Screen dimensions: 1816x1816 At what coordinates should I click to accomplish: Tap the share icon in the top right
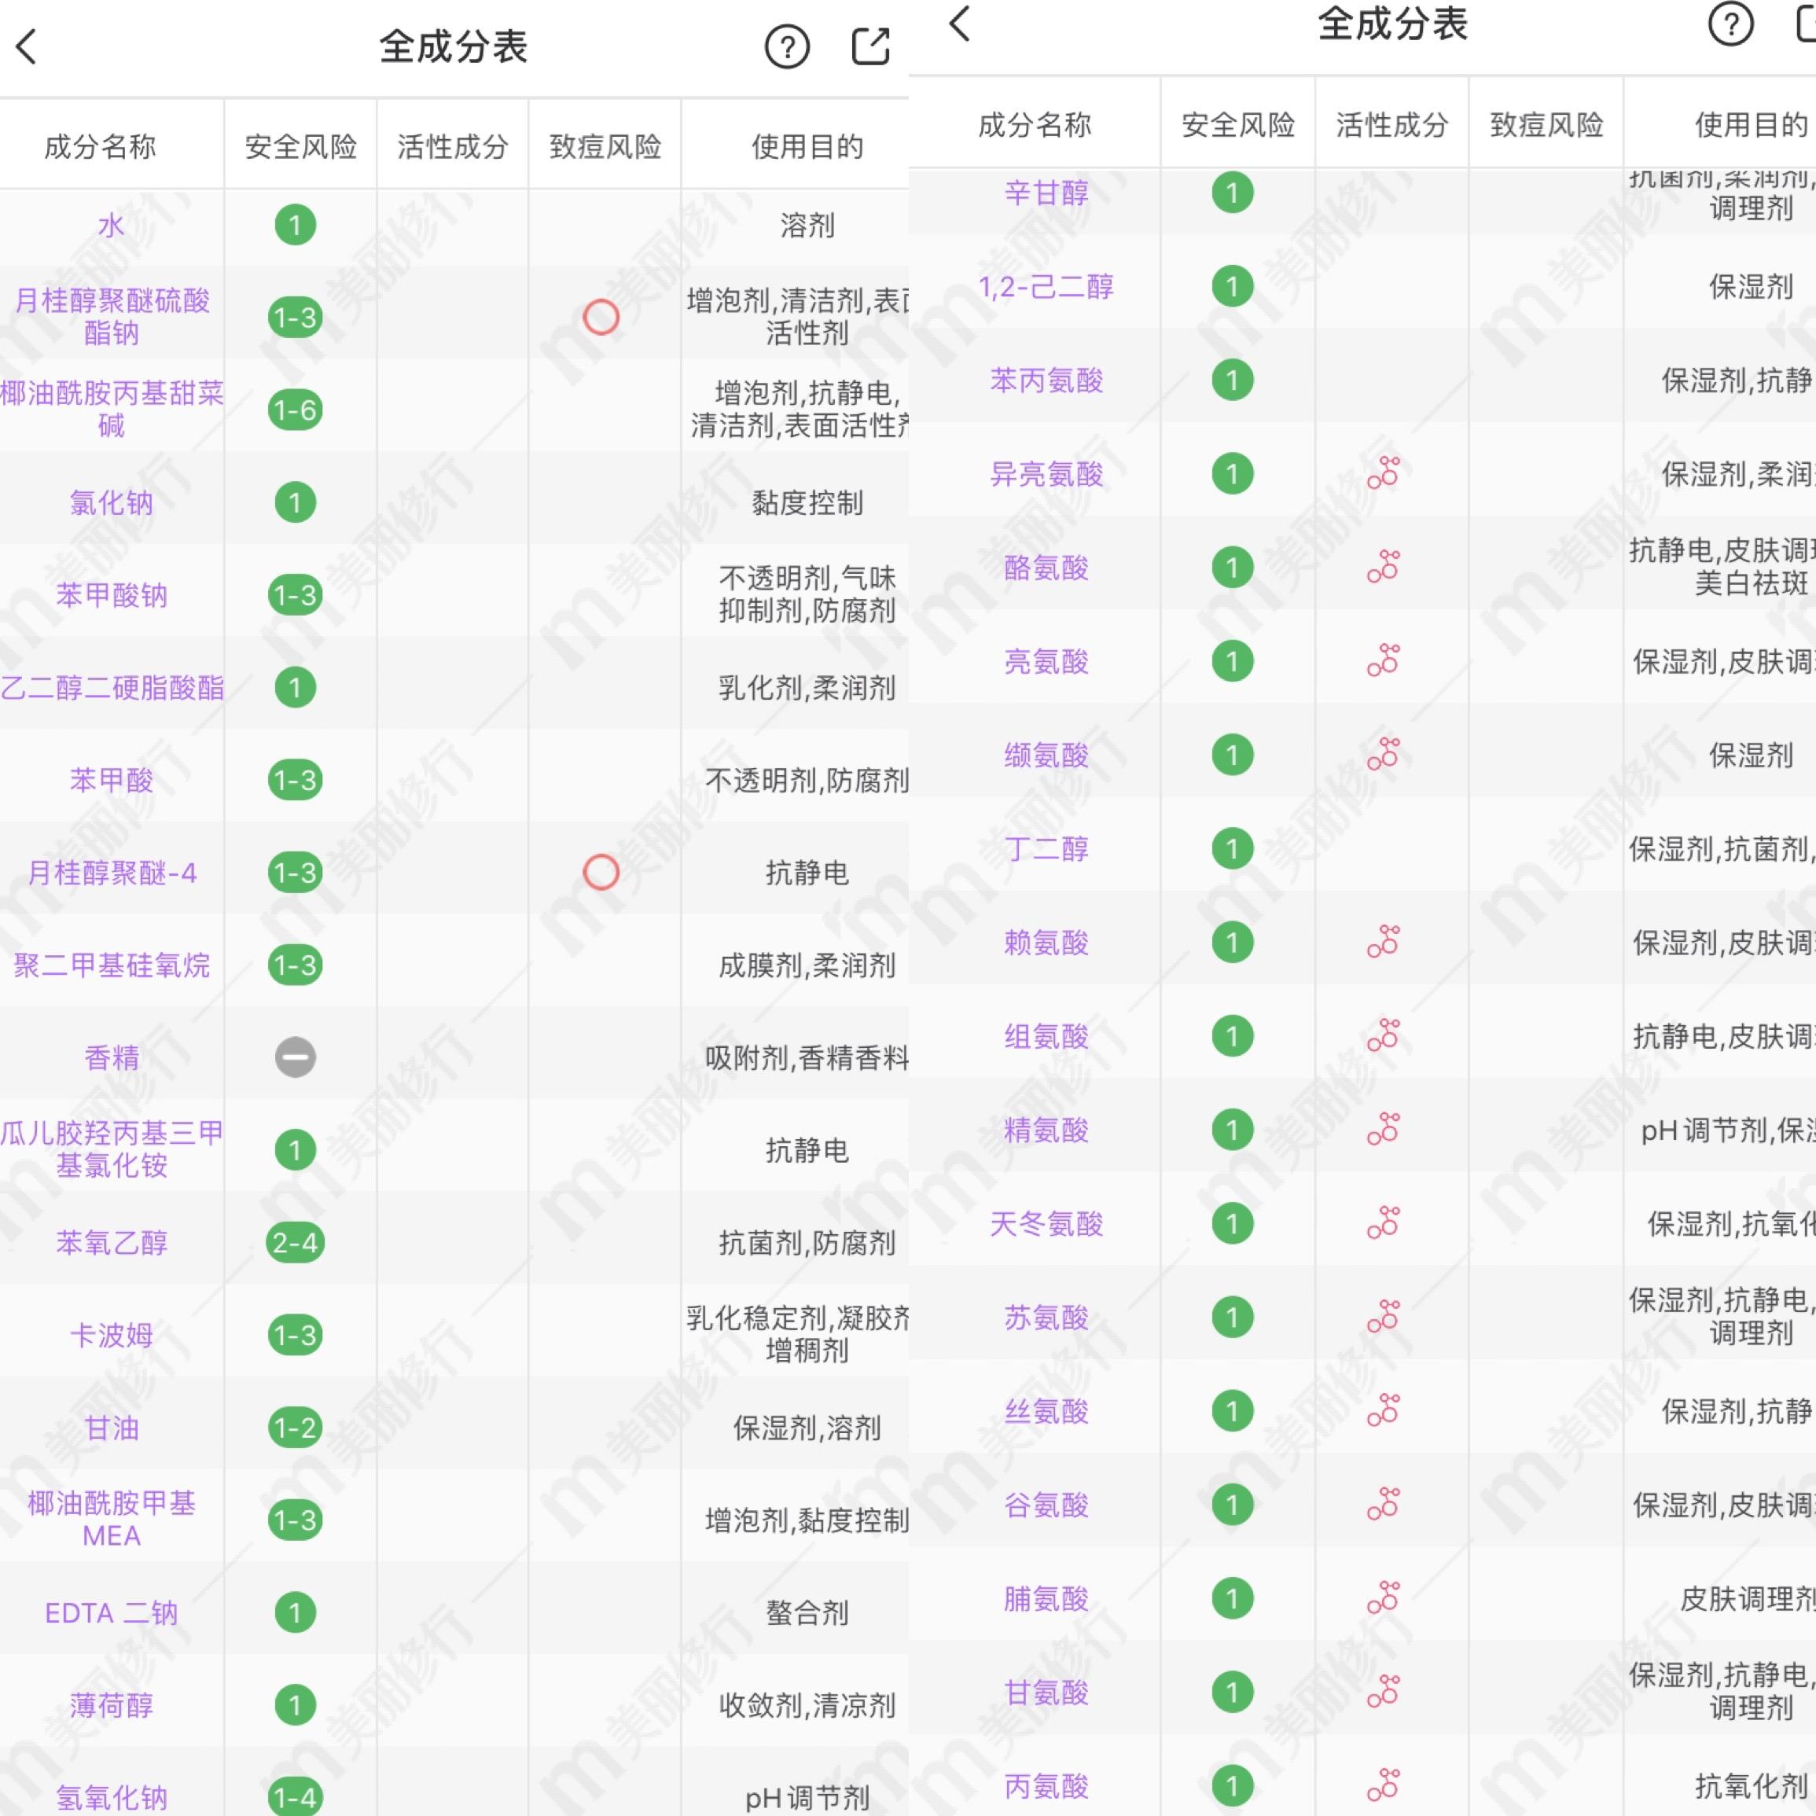click(x=869, y=45)
